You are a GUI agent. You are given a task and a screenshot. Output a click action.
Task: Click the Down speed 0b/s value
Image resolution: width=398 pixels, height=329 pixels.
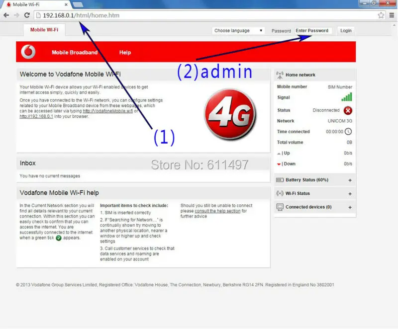pyautogui.click(x=348, y=164)
